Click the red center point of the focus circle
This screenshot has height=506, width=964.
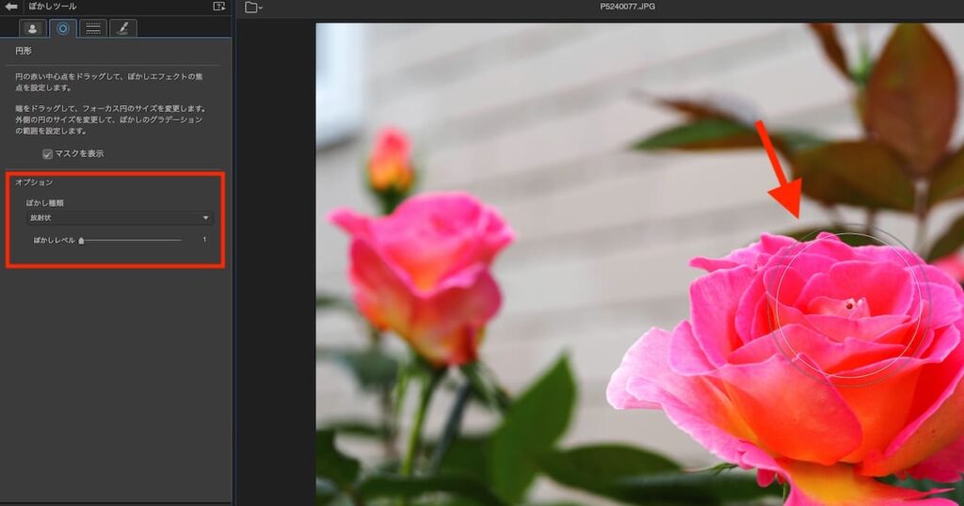coord(850,305)
